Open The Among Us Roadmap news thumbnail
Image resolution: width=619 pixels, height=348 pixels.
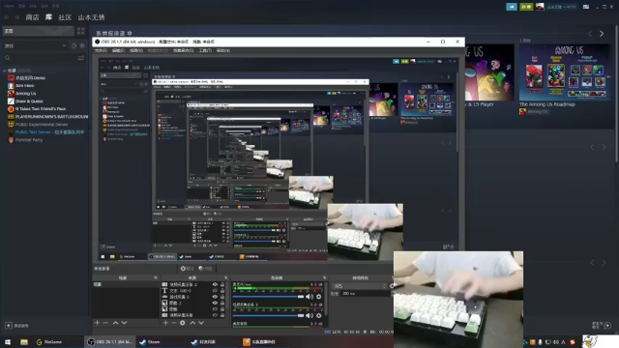coord(565,72)
